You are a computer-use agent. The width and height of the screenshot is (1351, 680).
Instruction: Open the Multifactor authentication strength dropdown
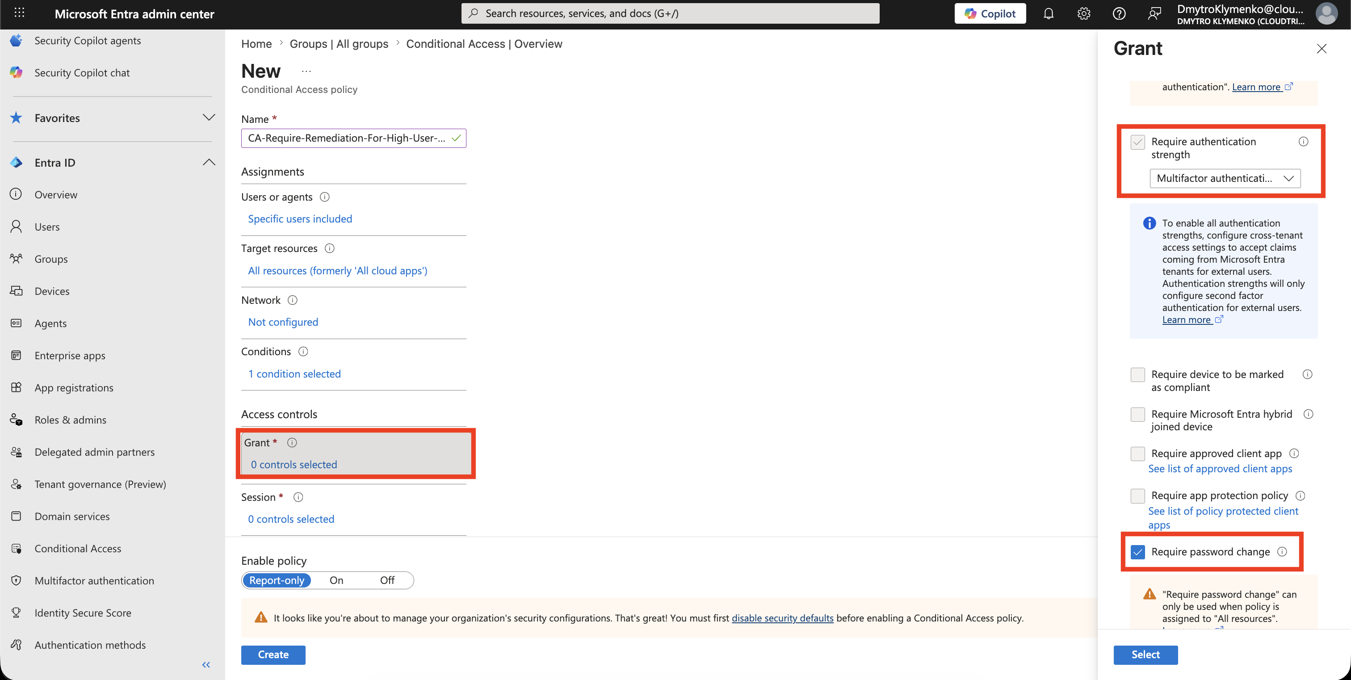(1225, 178)
